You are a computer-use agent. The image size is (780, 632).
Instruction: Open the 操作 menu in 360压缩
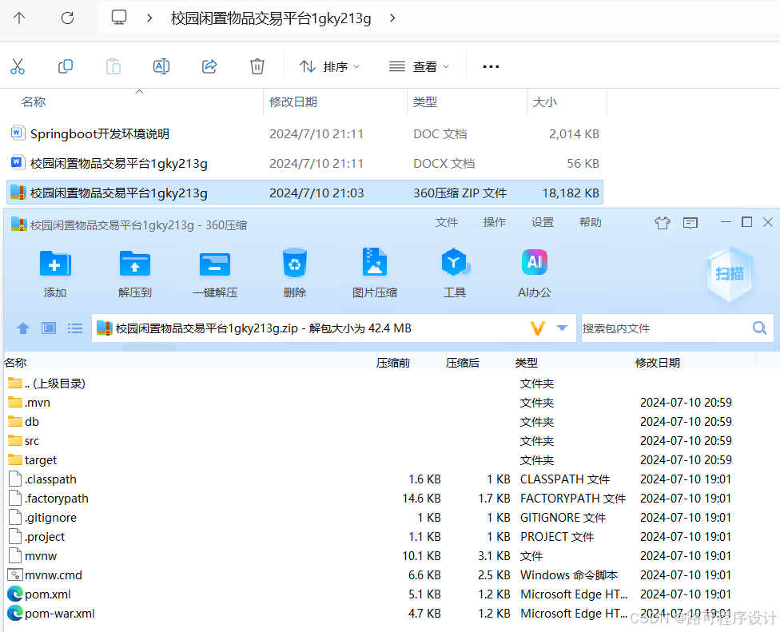pyautogui.click(x=494, y=222)
